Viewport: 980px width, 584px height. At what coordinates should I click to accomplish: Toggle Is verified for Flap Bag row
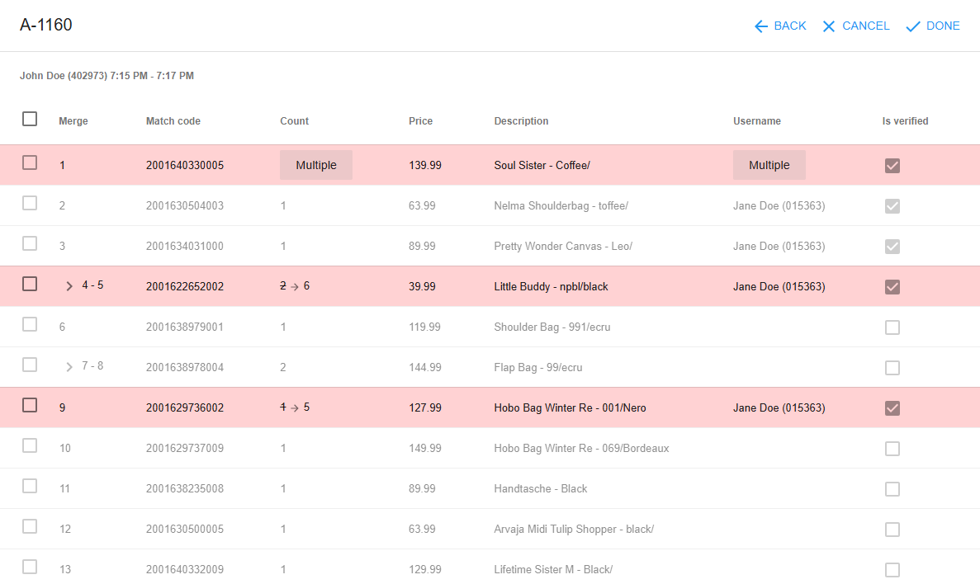(x=892, y=368)
